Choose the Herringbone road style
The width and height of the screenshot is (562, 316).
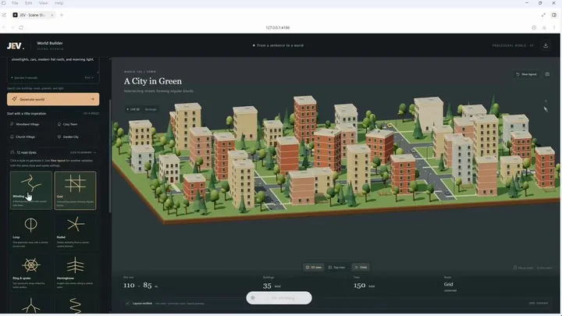point(75,272)
